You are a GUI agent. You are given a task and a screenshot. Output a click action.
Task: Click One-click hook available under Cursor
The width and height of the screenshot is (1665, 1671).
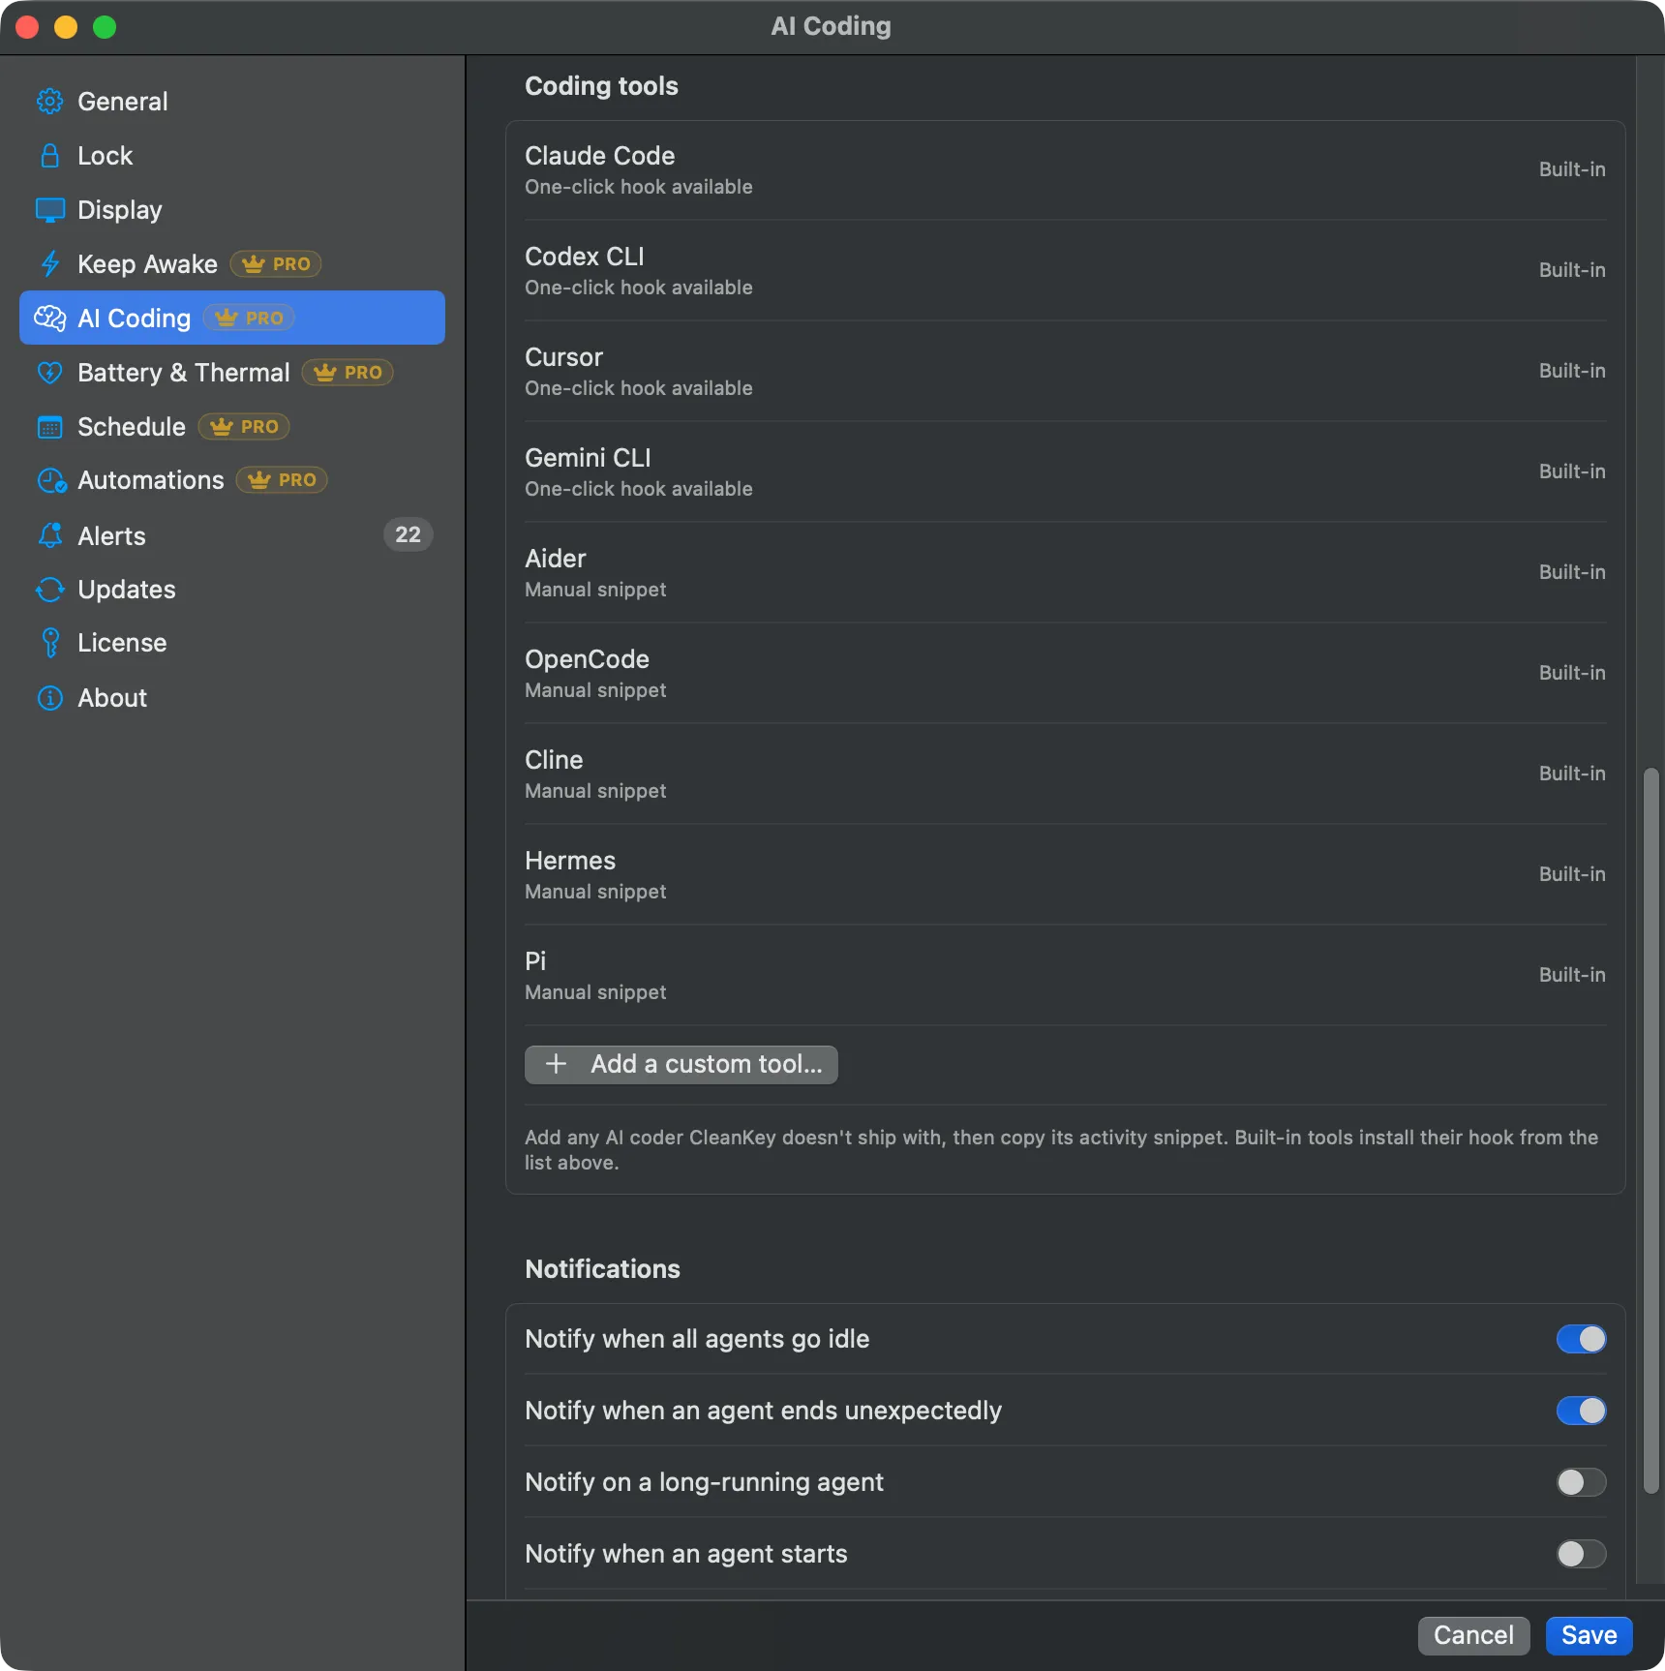click(638, 388)
